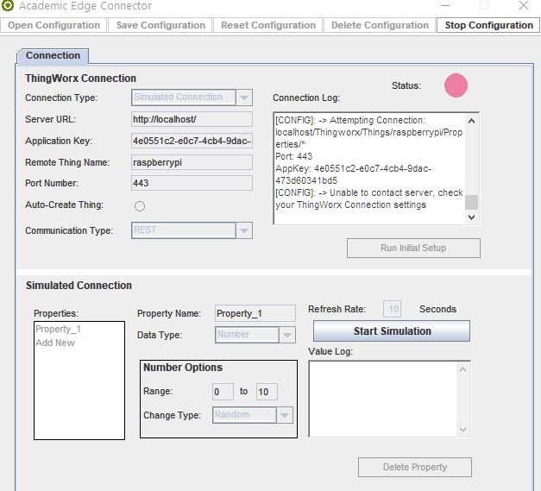Click Open Configuration in the top toolbar
Screen dimensions: 541x491
[x=54, y=25]
